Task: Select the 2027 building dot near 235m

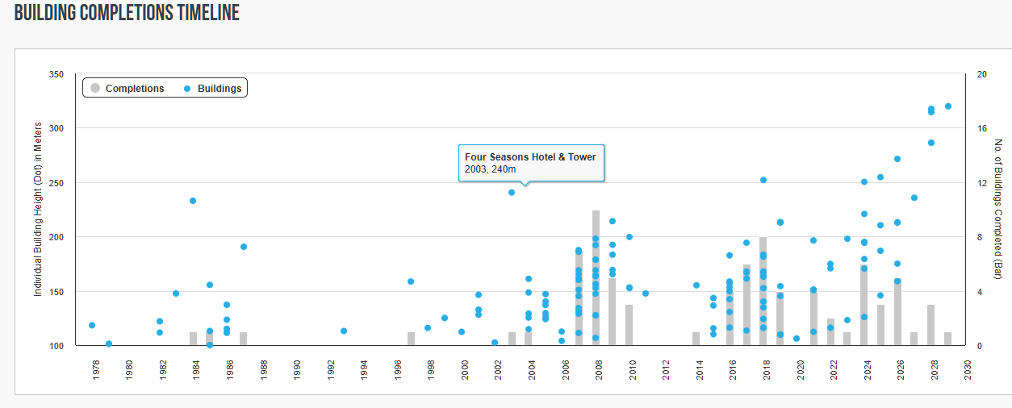Action: [x=914, y=198]
